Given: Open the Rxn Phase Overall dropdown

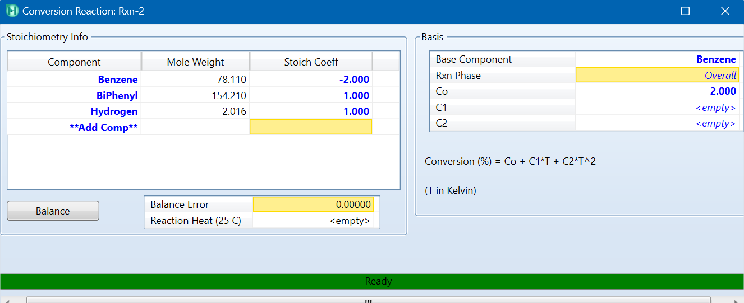Looking at the screenshot, I should coord(657,75).
